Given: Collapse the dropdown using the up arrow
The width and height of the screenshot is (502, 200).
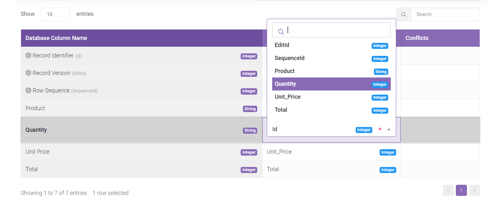Looking at the screenshot, I should click(389, 129).
